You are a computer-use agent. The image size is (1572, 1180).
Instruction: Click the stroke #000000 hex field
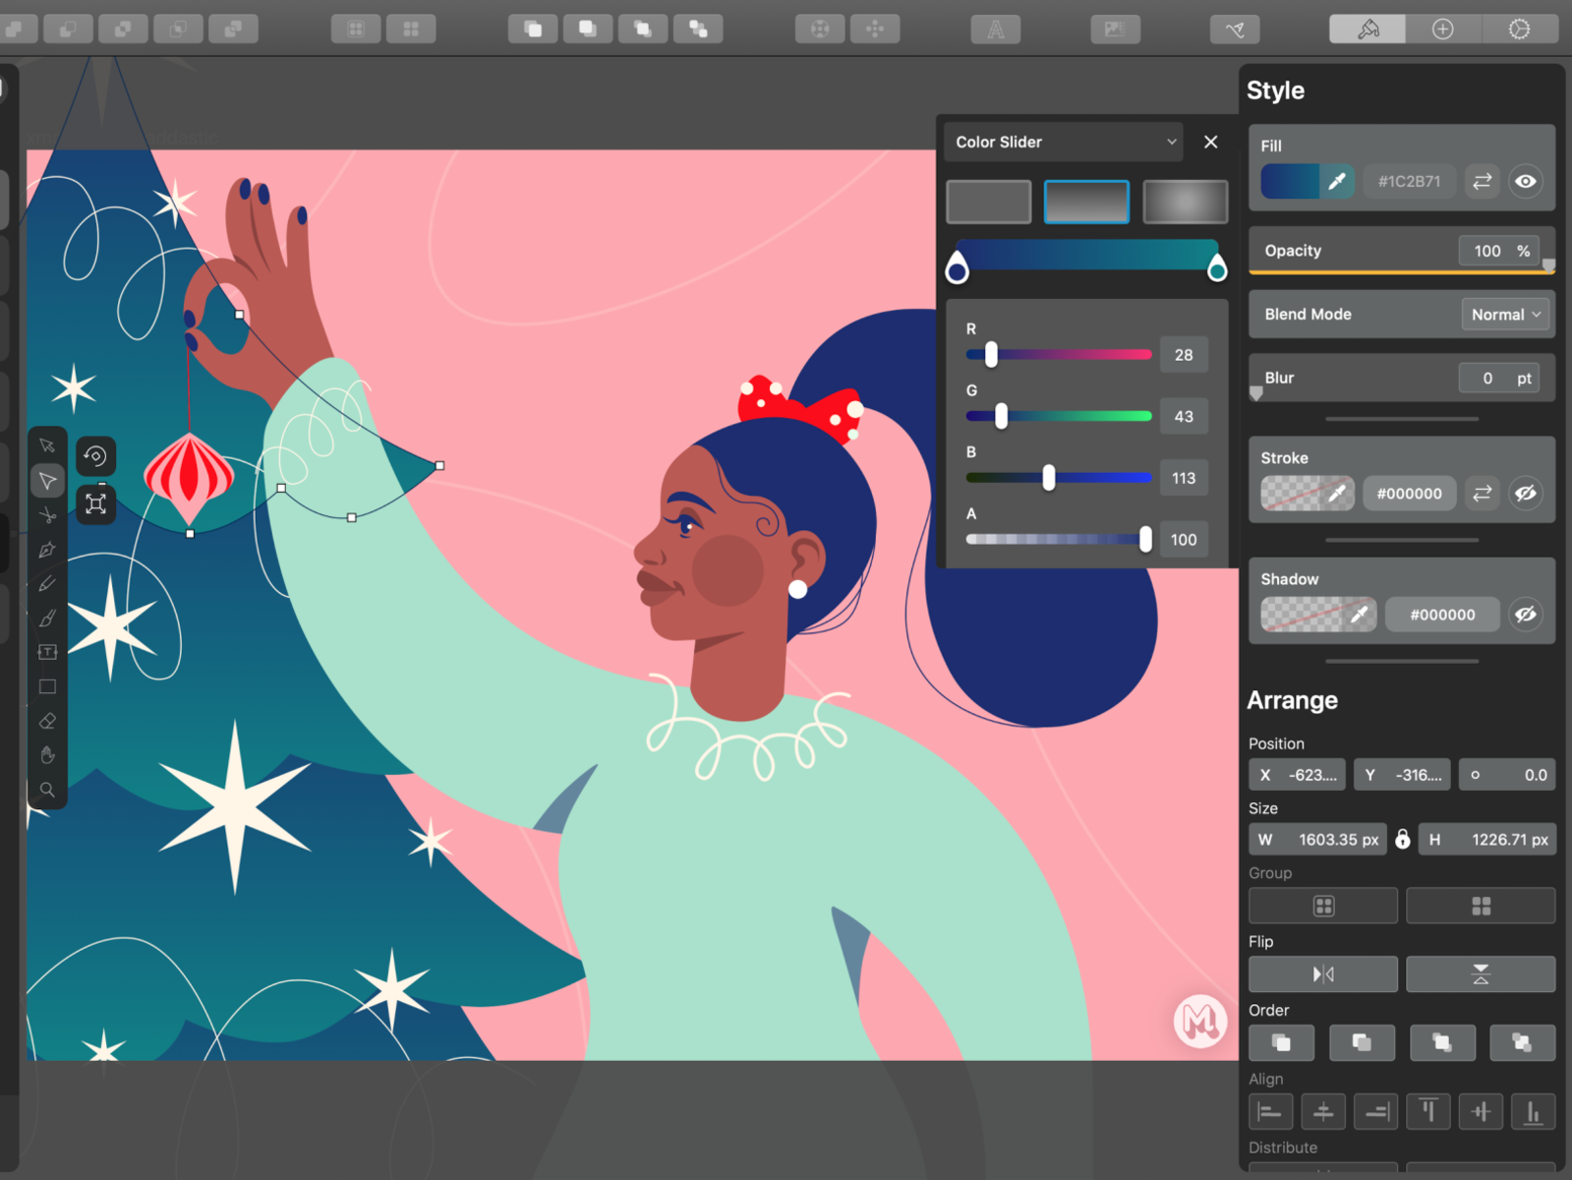point(1409,494)
